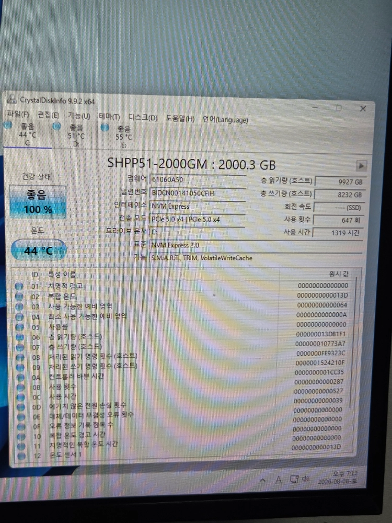
Task: Open the 기능(U) menu
Action: [x=79, y=116]
